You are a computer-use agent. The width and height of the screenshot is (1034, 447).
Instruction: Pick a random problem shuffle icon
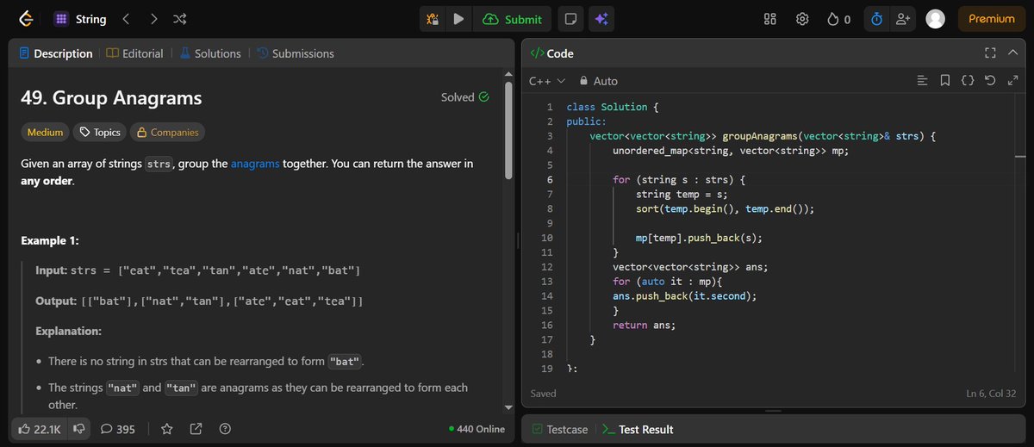tap(179, 18)
